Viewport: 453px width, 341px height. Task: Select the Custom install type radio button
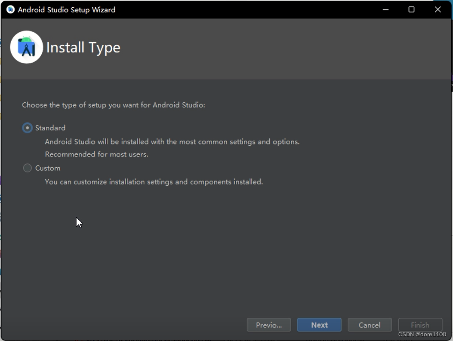pos(28,168)
